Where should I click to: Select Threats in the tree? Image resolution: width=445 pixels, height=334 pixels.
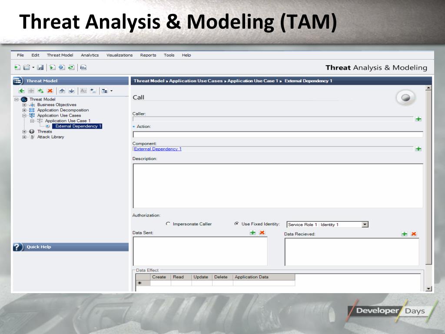click(x=45, y=131)
